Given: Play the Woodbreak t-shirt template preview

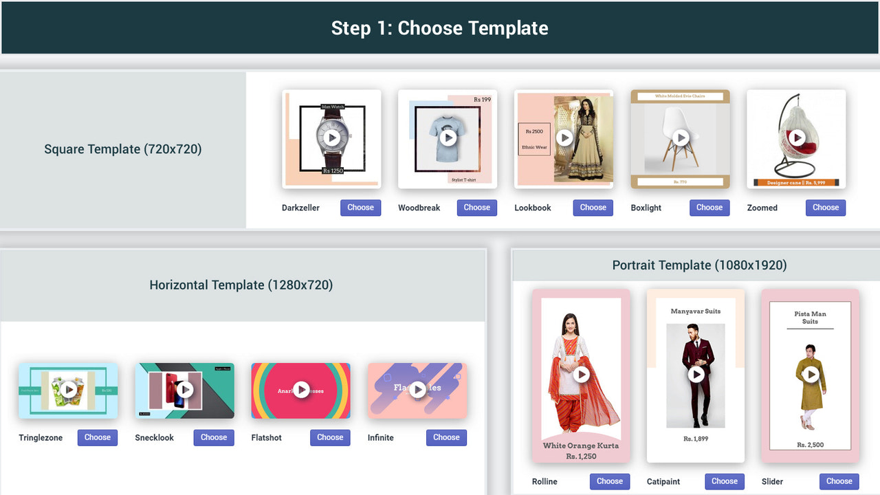Looking at the screenshot, I should [448, 137].
